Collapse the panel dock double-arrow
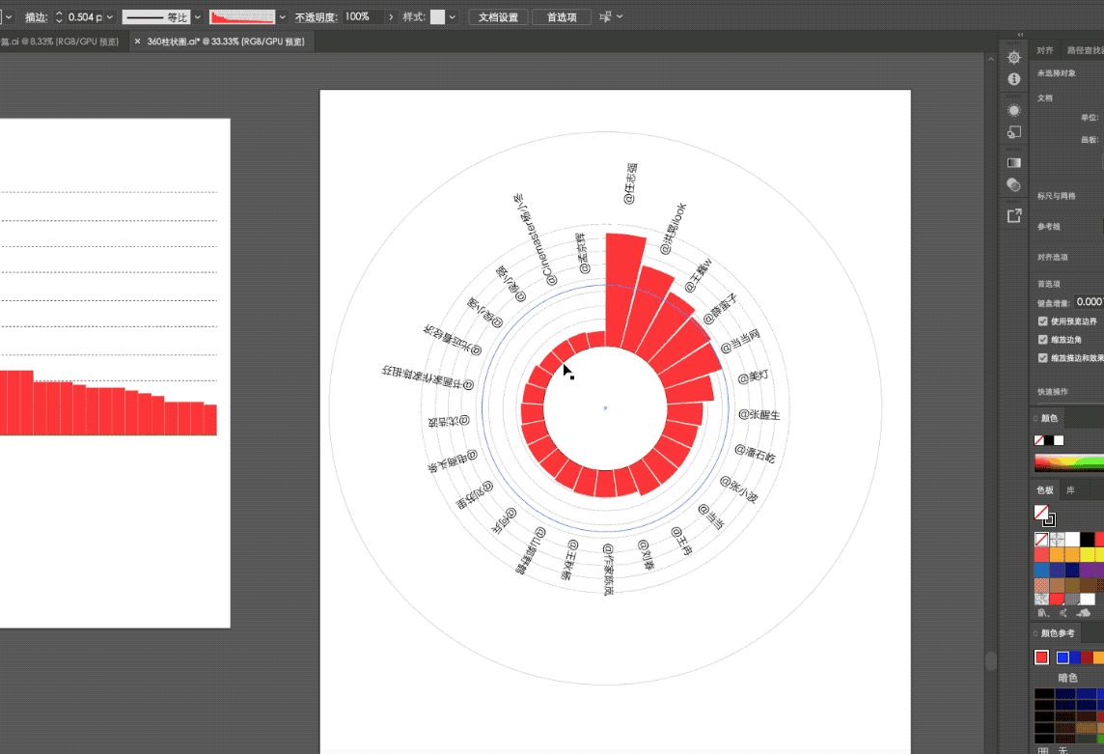The image size is (1104, 754). (x=1020, y=35)
